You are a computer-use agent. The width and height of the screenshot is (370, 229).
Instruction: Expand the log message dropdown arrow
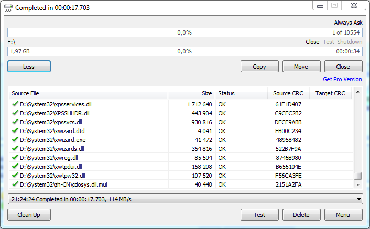click(x=358, y=199)
